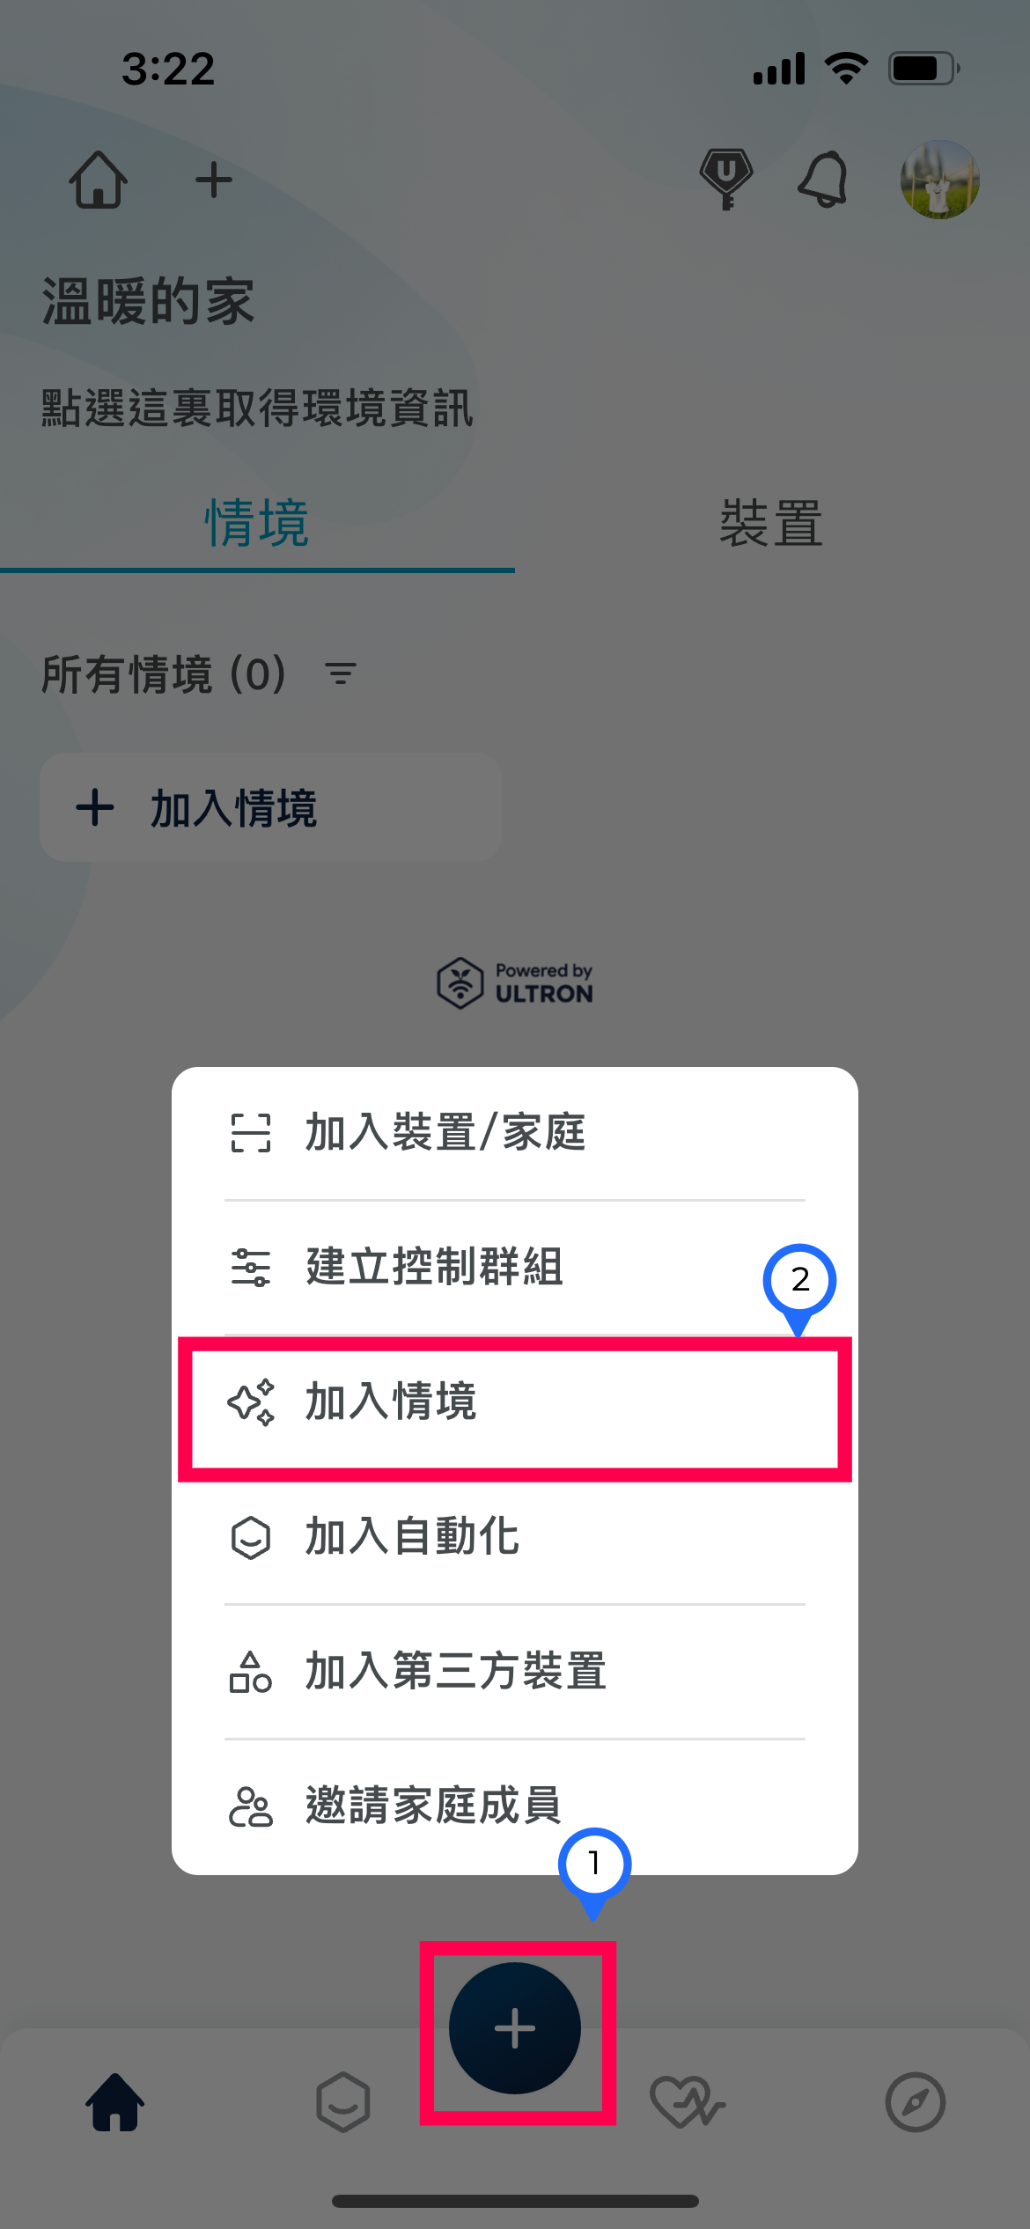
Task: Open the filled home tab in bottom bar
Action: point(114,2102)
